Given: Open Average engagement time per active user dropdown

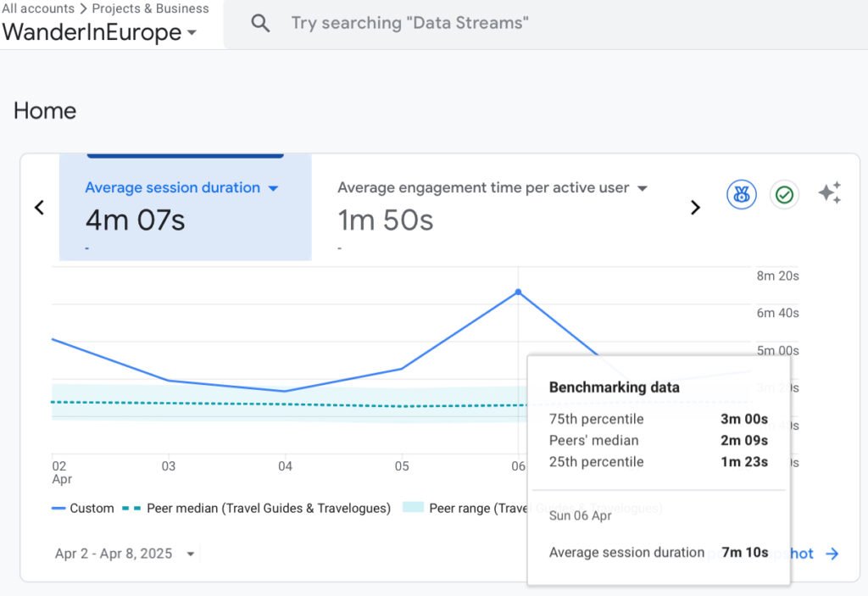Looking at the screenshot, I should pos(643,188).
